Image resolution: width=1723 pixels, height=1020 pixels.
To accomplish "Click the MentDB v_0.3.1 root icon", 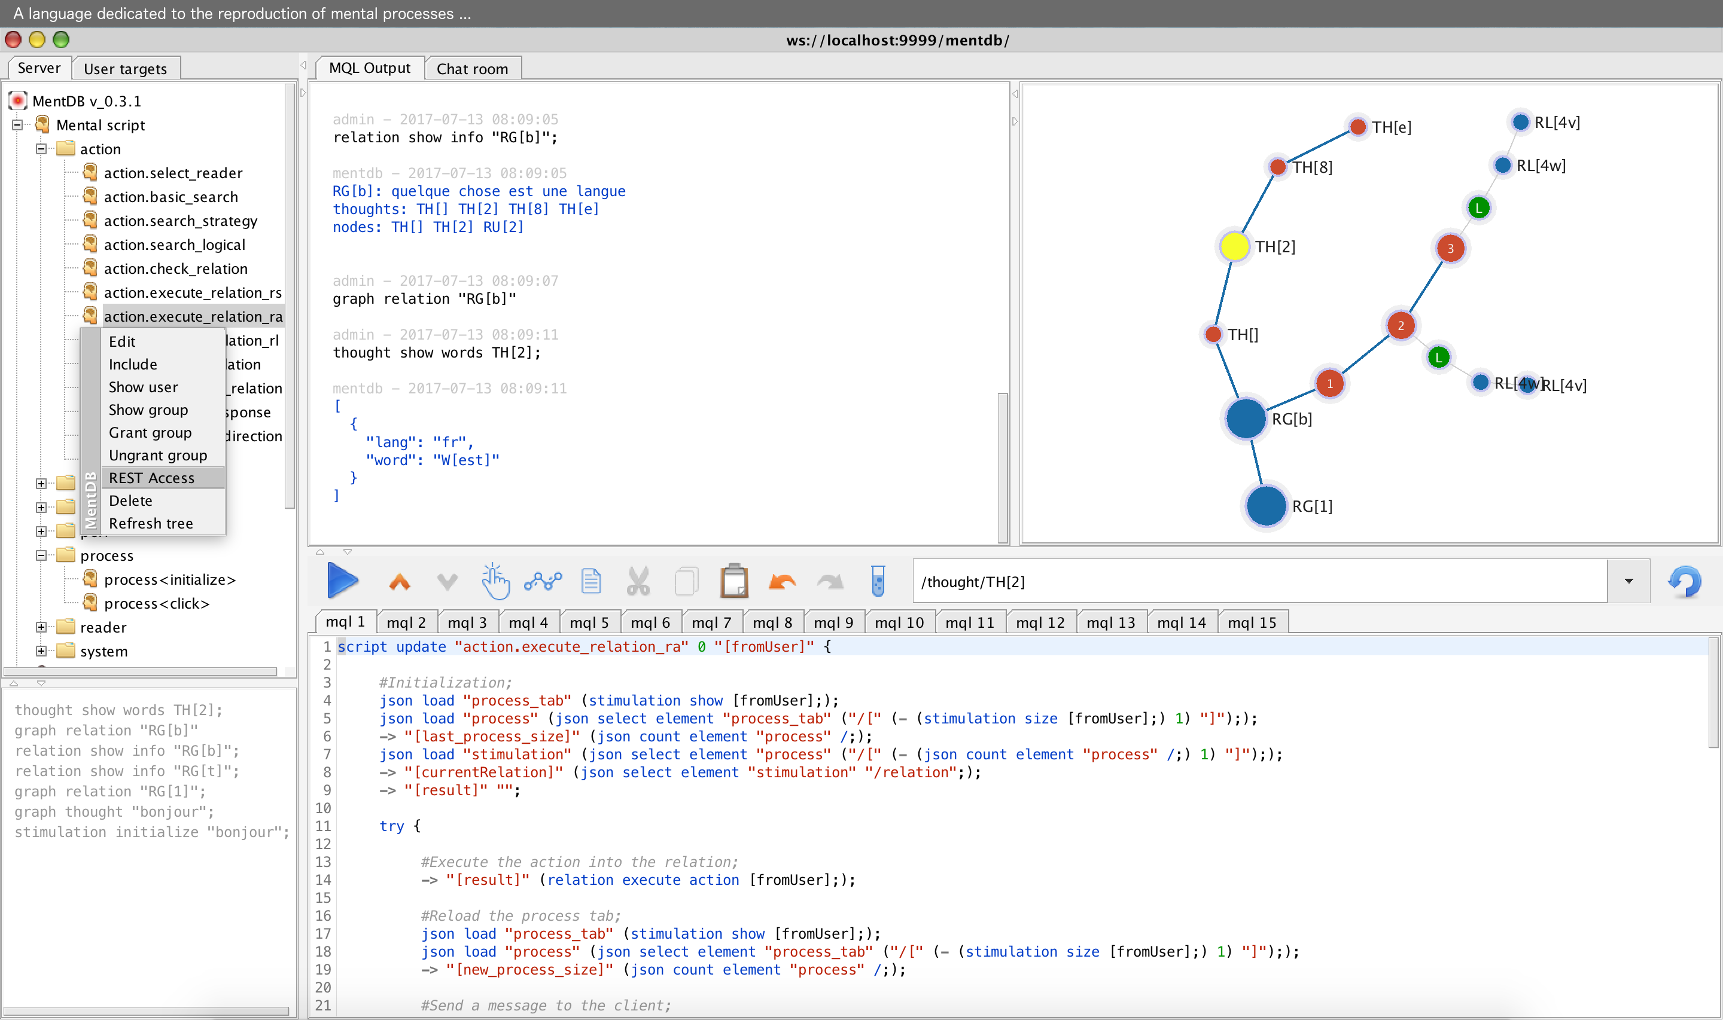I will point(18,101).
